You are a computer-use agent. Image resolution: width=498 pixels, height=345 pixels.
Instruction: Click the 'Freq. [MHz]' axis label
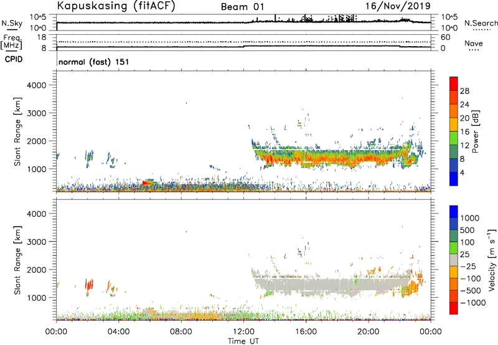click(12, 42)
